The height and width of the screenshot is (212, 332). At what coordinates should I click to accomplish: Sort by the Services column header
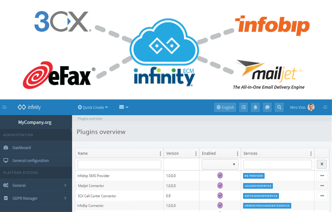[x=250, y=153]
